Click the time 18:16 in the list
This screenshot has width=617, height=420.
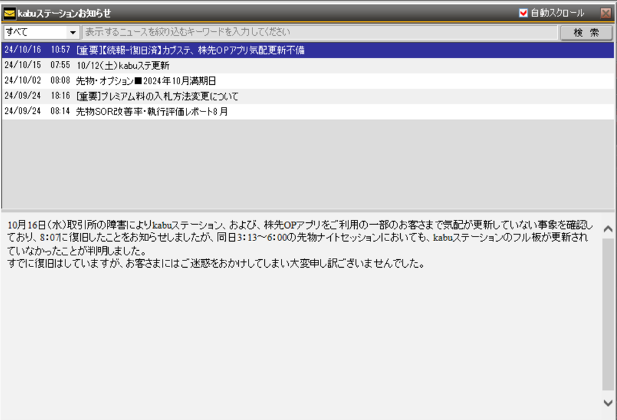[60, 96]
